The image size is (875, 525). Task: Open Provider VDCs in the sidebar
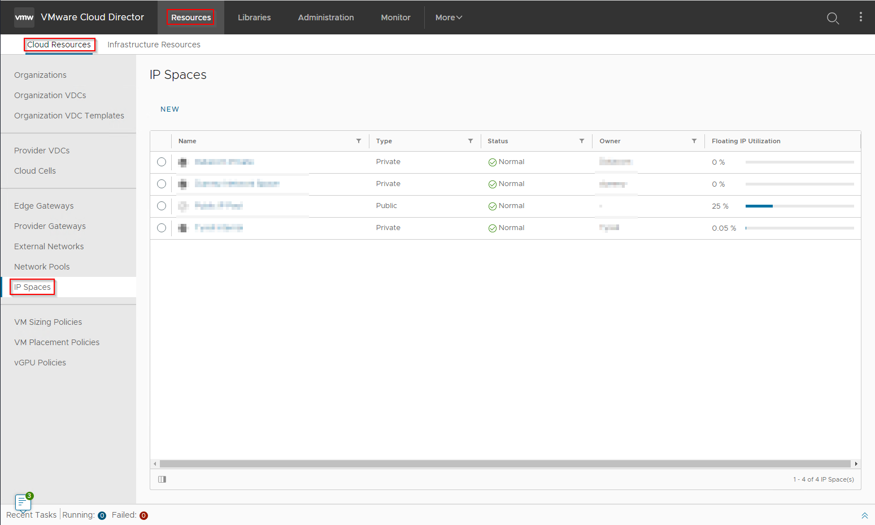[x=42, y=151]
